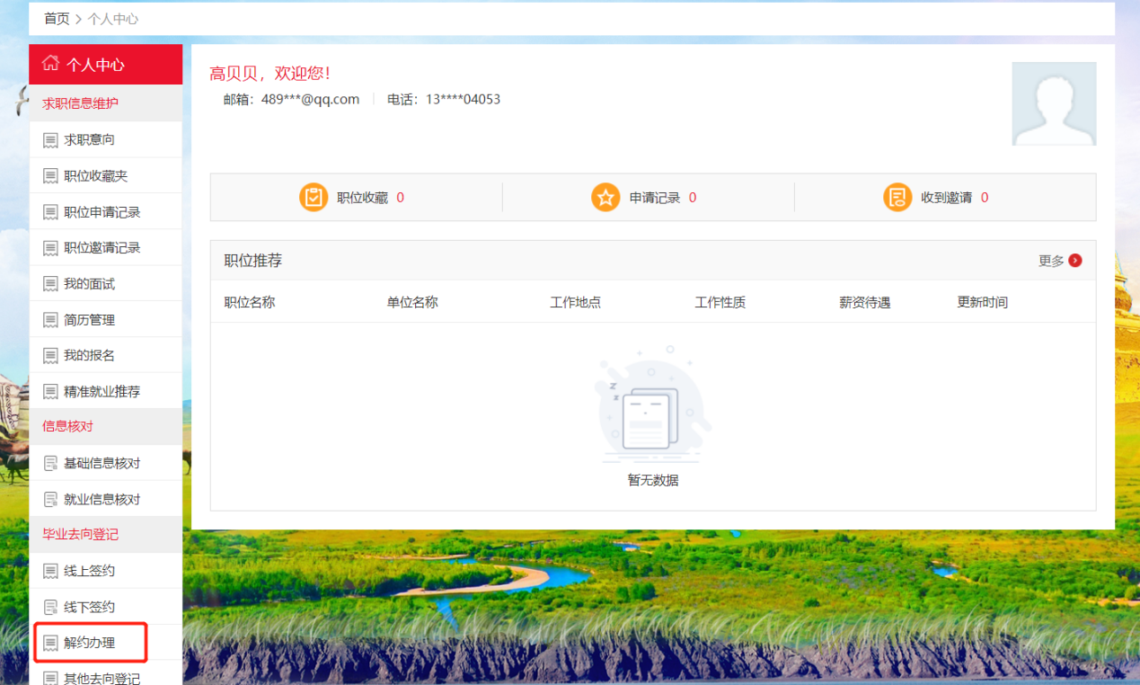Click the document icon next to 简历管理
Image resolution: width=1140 pixels, height=685 pixels.
[x=50, y=320]
